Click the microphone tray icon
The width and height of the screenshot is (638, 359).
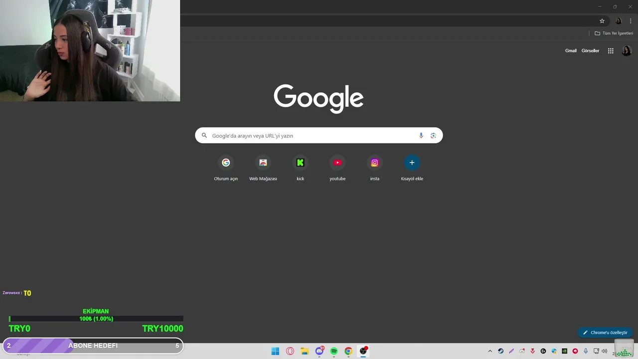(x=586, y=351)
